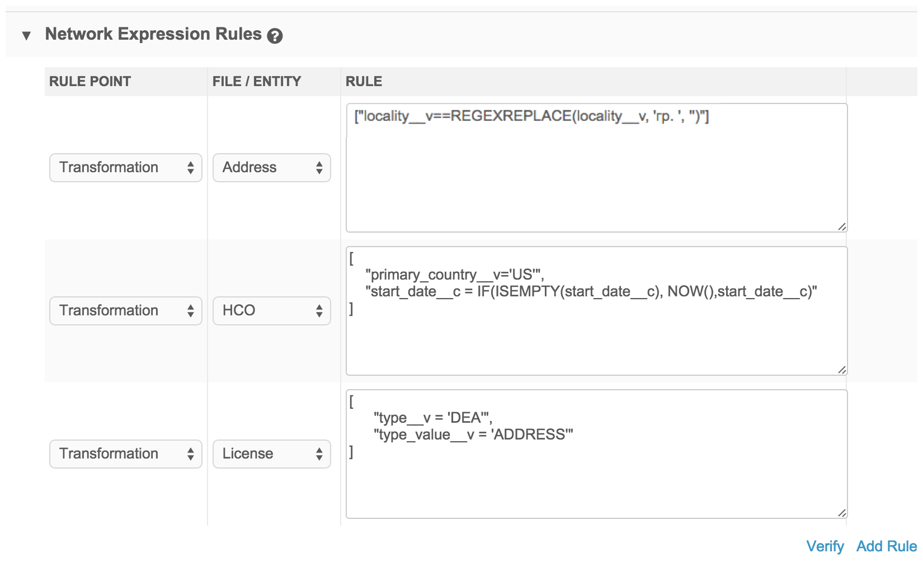
Task: Open the Rule Point dropdown in the HCO row
Action: pos(125,311)
